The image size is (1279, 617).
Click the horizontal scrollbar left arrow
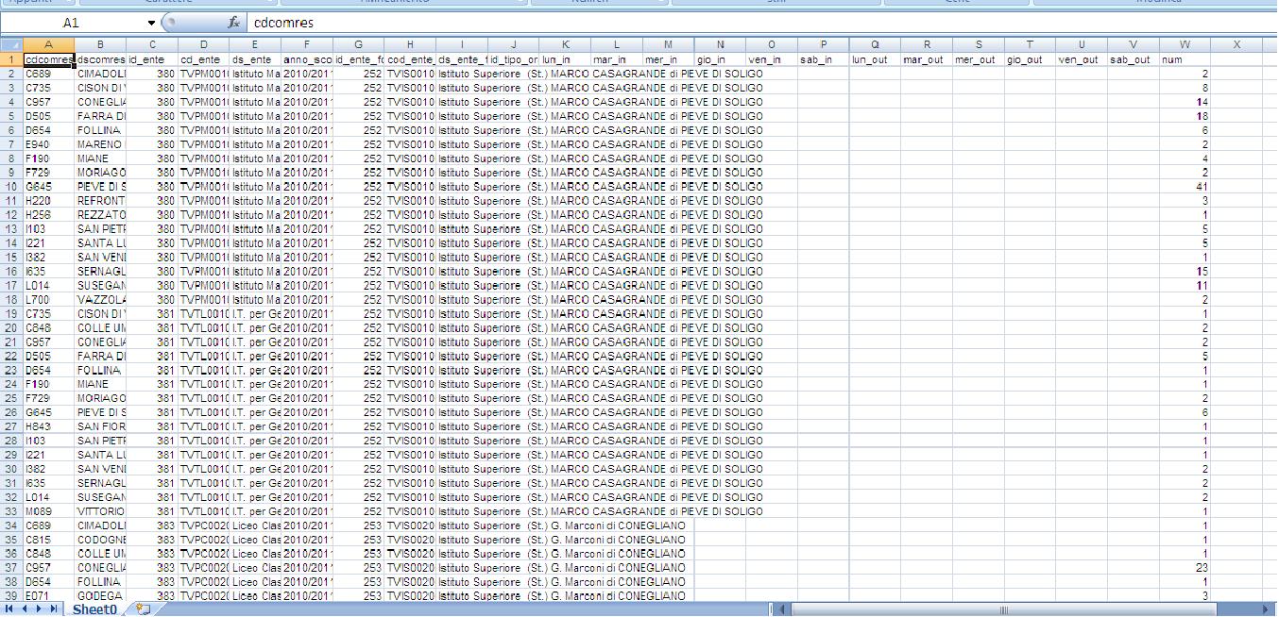click(x=781, y=609)
